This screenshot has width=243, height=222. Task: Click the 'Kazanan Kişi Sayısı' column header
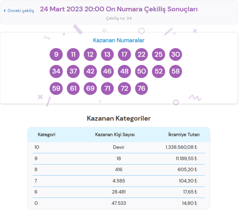115,134
